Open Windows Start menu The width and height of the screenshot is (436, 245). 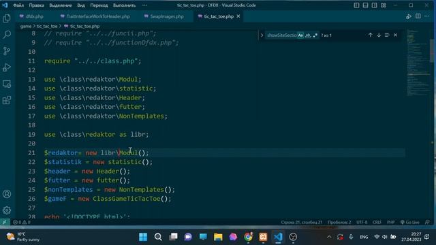tap(143, 237)
